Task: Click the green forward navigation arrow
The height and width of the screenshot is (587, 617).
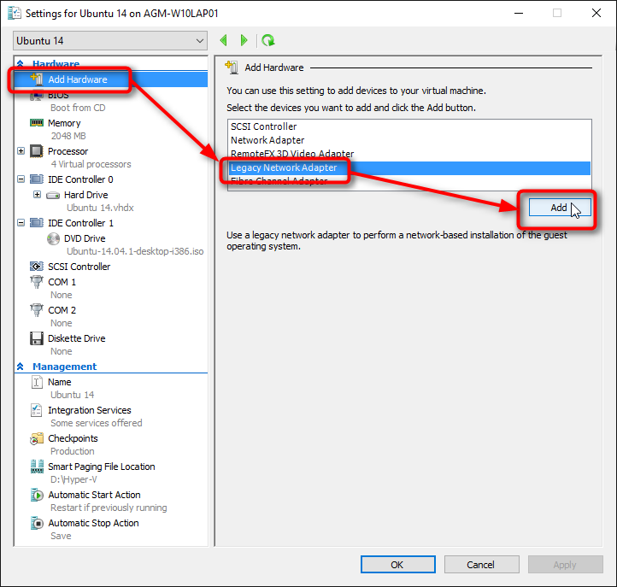Action: tap(244, 40)
